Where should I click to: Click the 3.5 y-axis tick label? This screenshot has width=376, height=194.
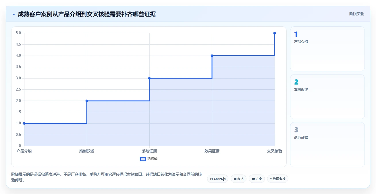[x=18, y=67]
